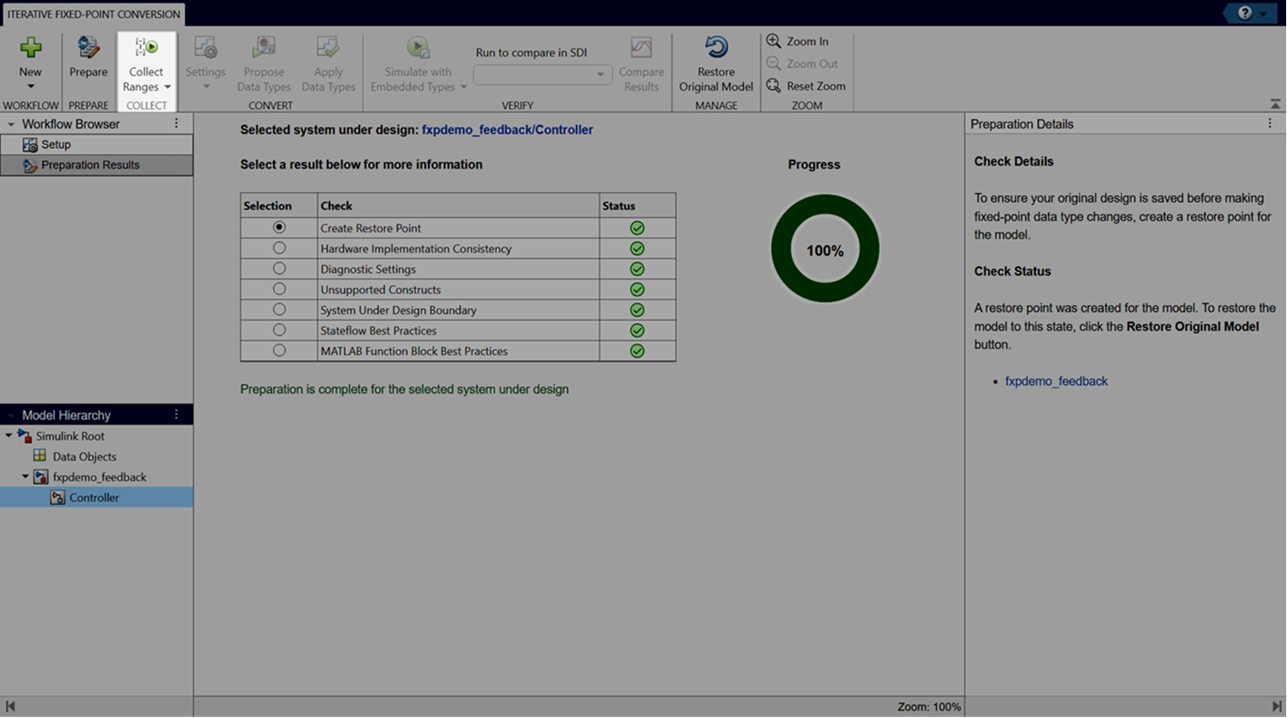Image resolution: width=1287 pixels, height=718 pixels.
Task: Open the Collect Ranges dropdown arrow
Action: coord(167,87)
